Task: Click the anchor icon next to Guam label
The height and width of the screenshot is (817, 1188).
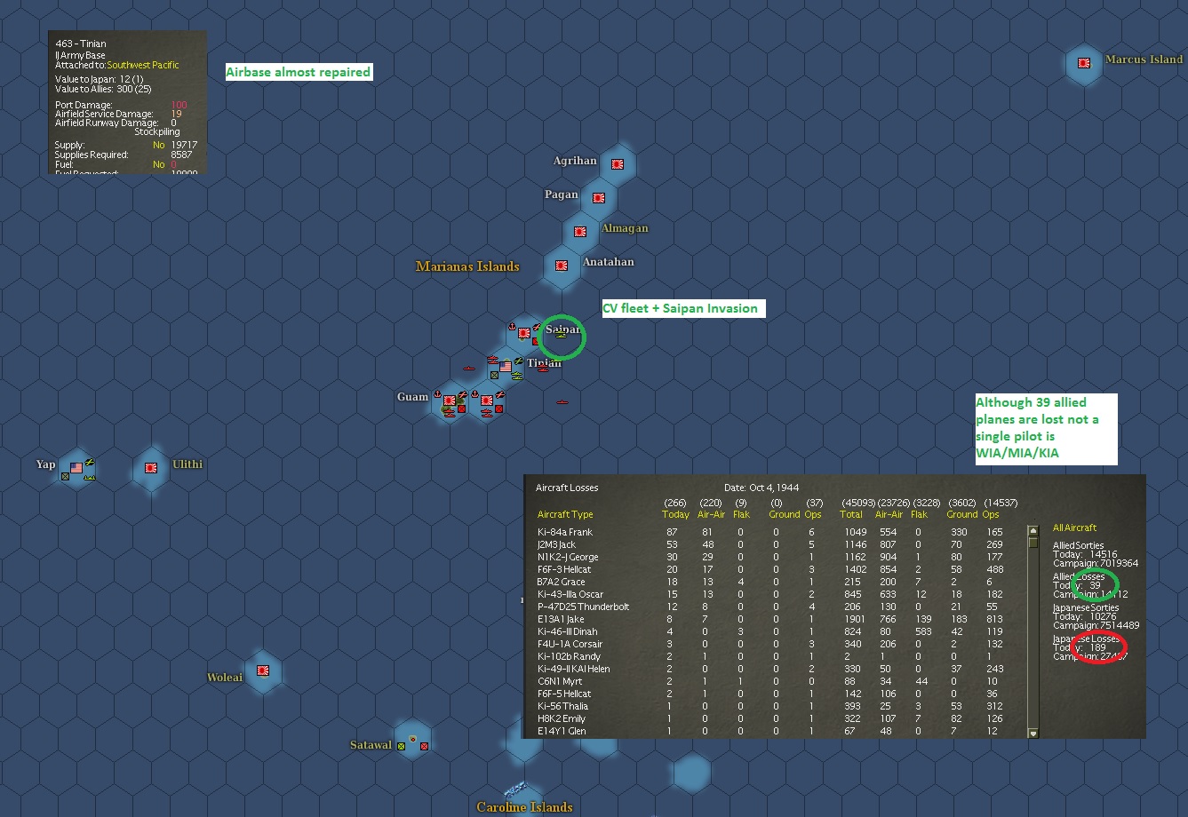Action: click(437, 394)
